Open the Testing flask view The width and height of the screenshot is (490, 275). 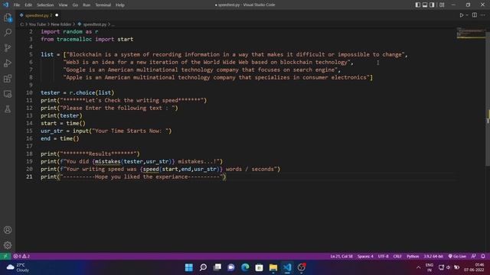coord(8,108)
